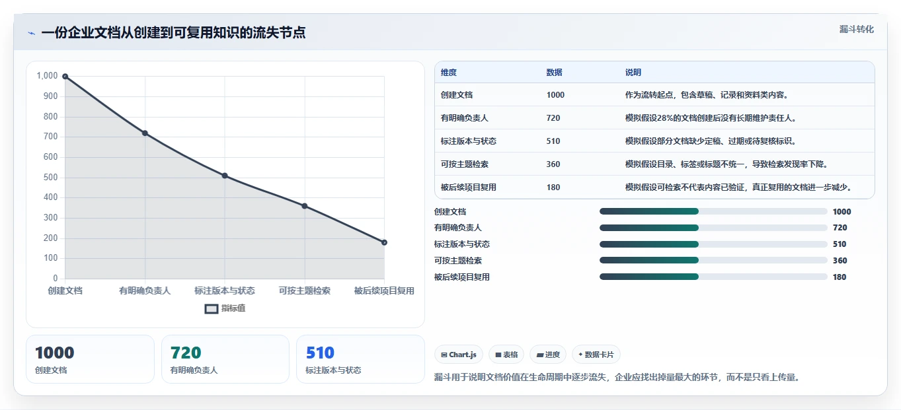901x410 pixels.
Task: Select the 有明确负责人 cell in the table
Action: tap(465, 118)
